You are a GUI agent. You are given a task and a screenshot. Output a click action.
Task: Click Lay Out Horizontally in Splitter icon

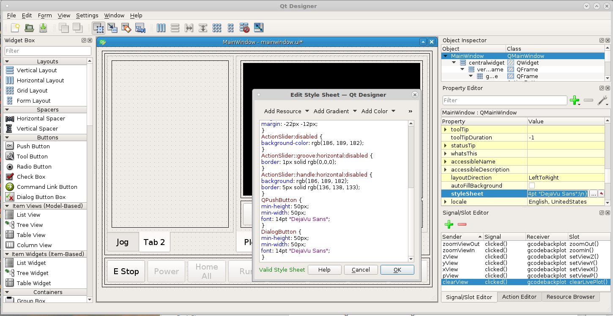coord(189,28)
